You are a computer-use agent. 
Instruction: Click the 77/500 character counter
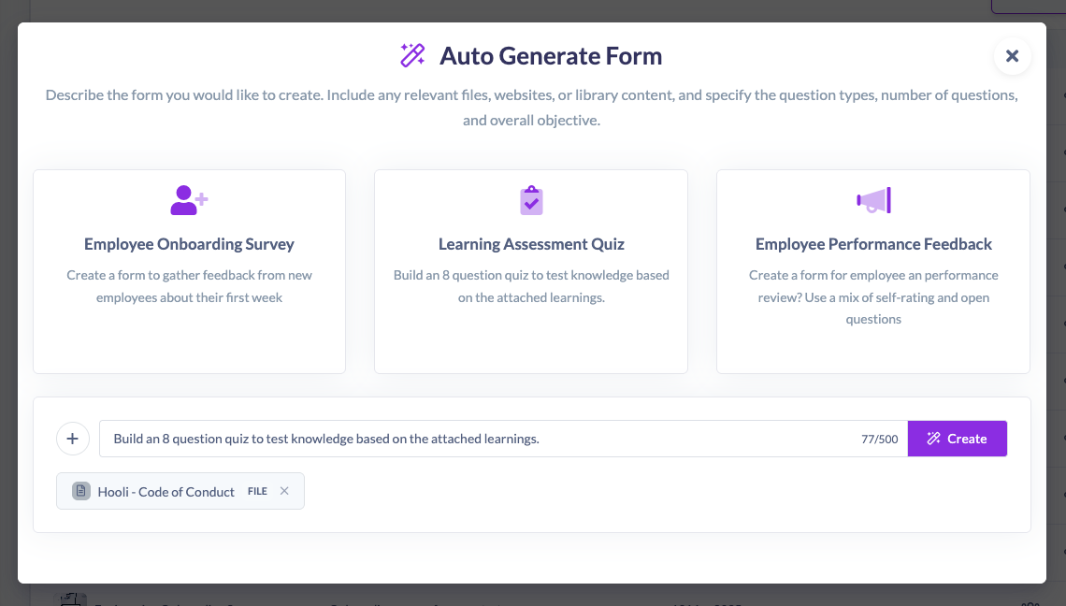pos(879,439)
